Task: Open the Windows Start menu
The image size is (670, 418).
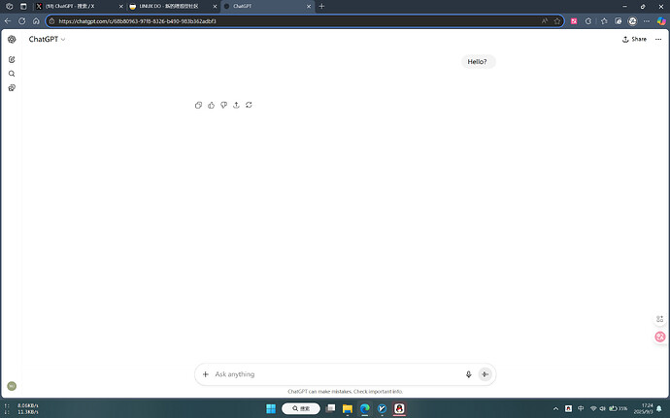Action: pyautogui.click(x=271, y=408)
